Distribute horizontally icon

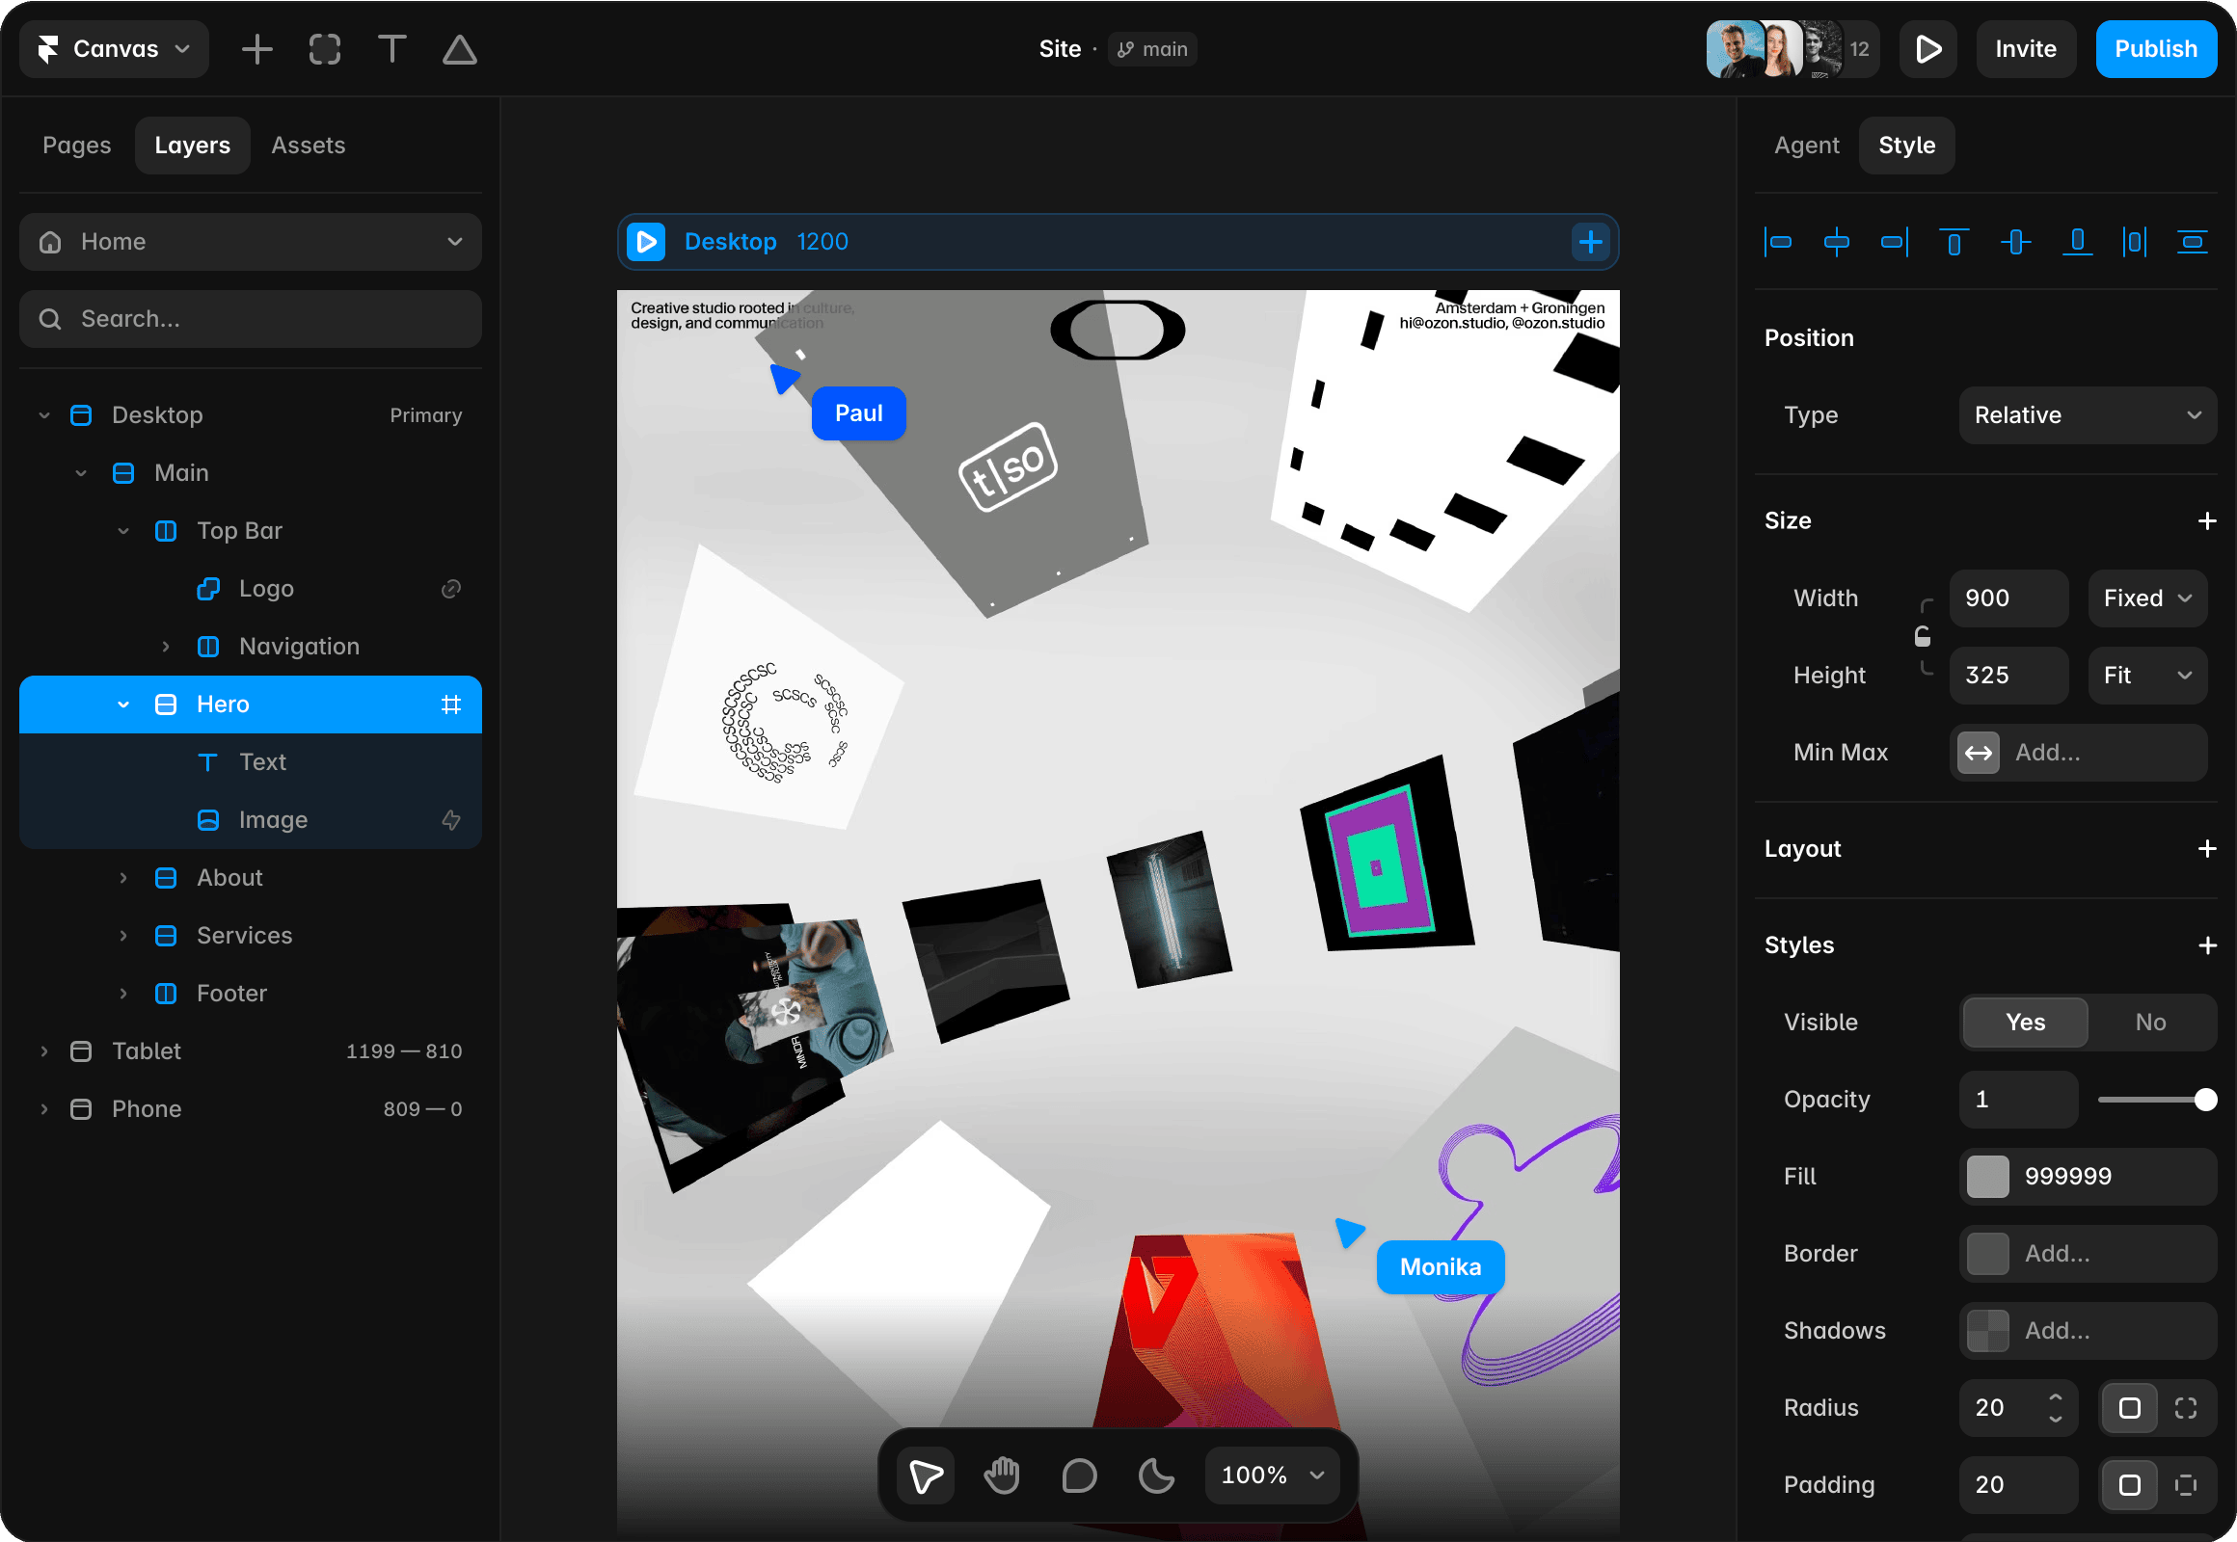point(2135,242)
